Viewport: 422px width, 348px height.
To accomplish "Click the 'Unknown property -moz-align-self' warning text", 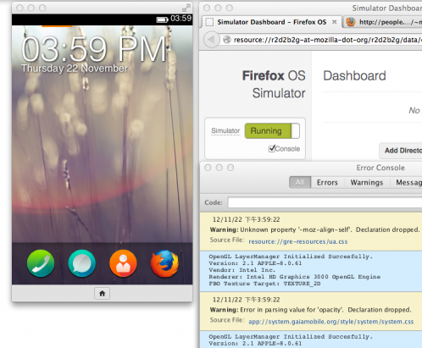I will pyautogui.click(x=314, y=229).
